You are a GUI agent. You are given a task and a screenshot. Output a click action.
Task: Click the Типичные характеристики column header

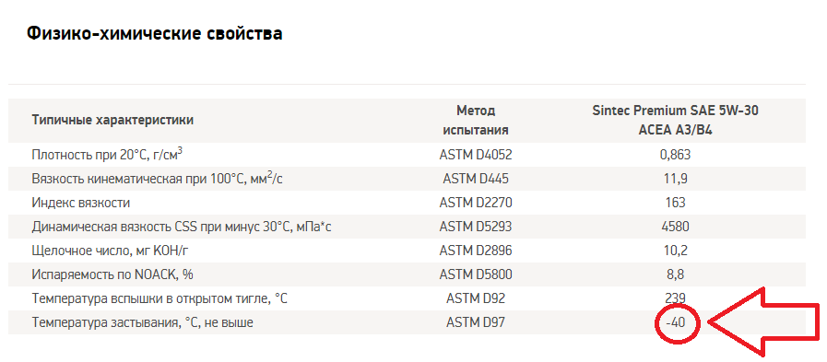pyautogui.click(x=112, y=120)
